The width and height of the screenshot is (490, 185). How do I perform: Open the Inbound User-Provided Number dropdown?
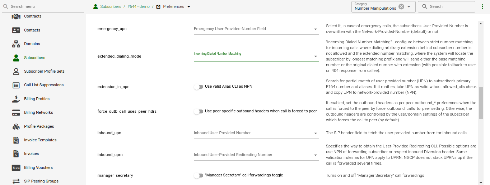pos(256,133)
